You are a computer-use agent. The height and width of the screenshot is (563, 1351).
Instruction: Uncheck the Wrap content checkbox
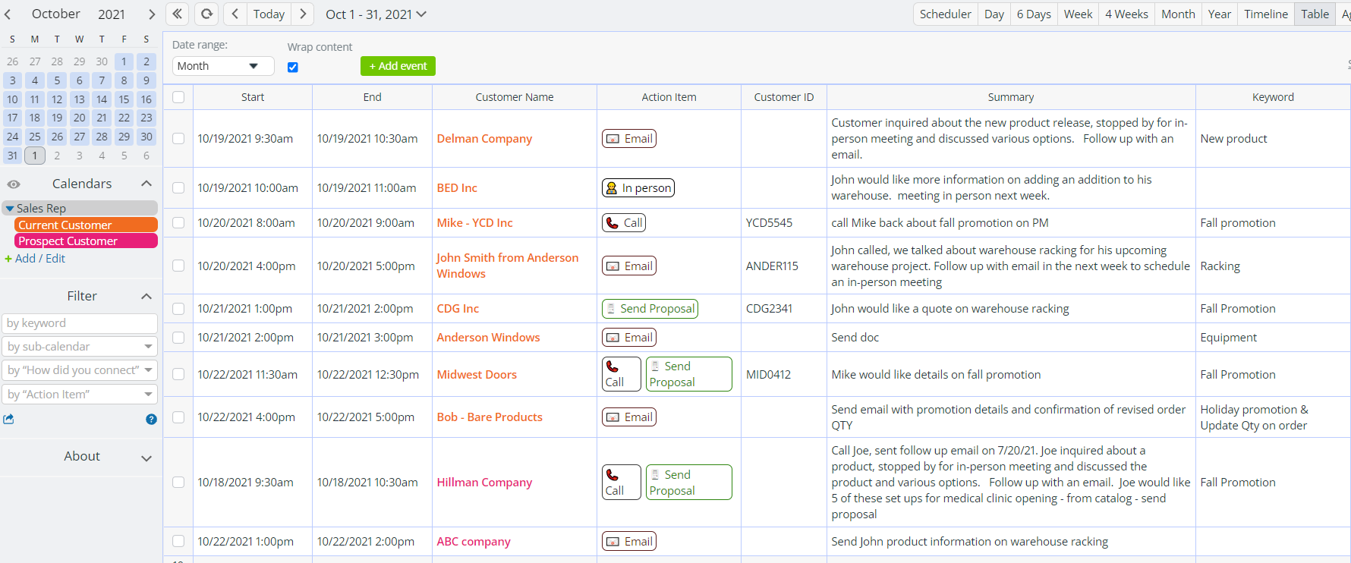point(293,67)
